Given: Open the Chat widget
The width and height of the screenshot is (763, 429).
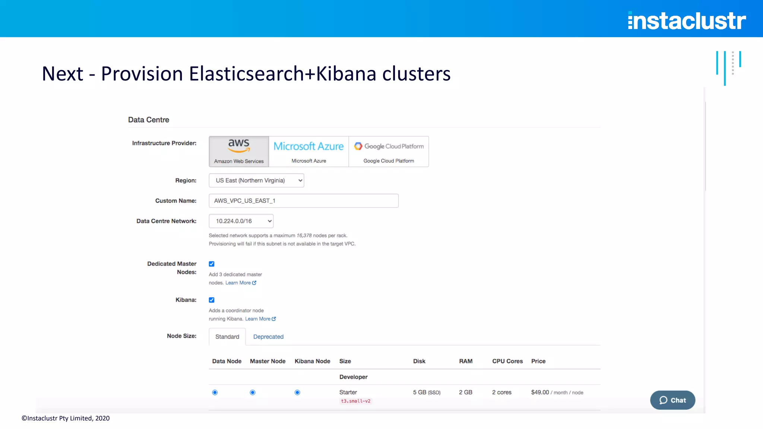Looking at the screenshot, I should (x=672, y=400).
